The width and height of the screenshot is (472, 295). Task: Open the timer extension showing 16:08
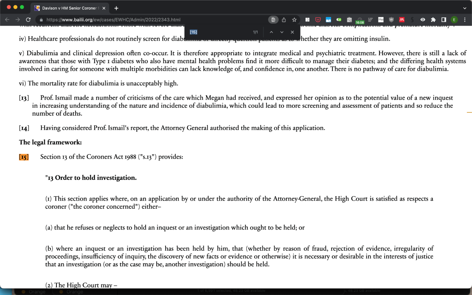coord(360,20)
